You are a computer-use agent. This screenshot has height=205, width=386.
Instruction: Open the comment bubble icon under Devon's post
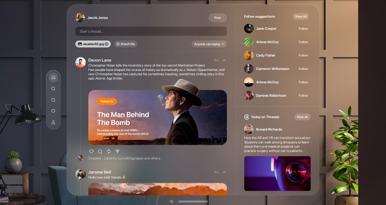point(100,151)
